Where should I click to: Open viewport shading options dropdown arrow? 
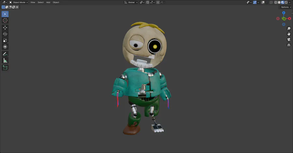pos(290,2)
